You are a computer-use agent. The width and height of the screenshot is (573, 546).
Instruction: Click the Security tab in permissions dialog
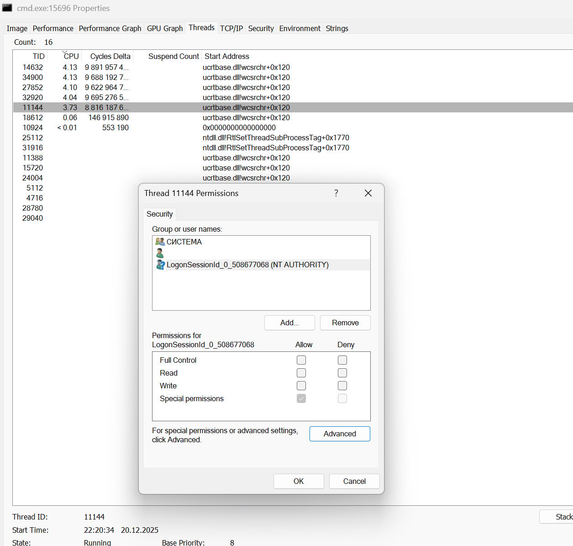click(159, 214)
